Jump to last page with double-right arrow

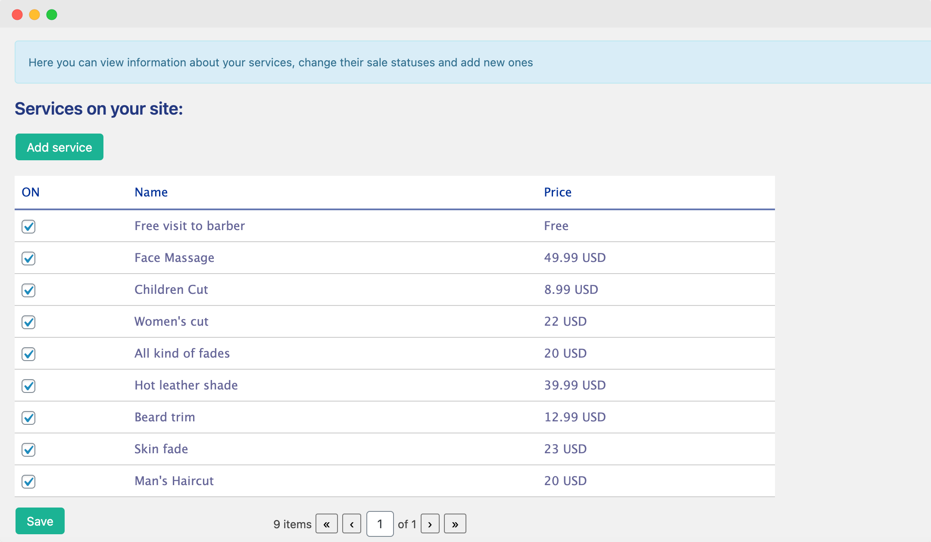click(455, 524)
